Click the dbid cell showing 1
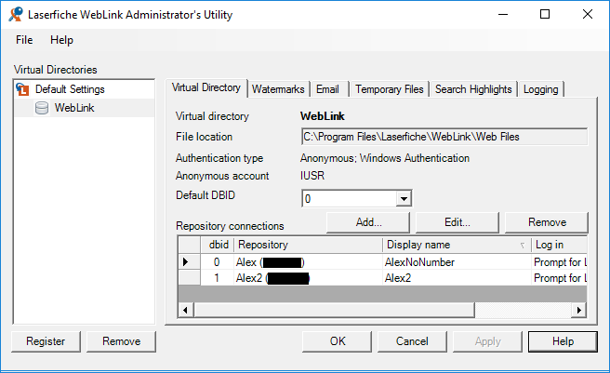 point(217,277)
